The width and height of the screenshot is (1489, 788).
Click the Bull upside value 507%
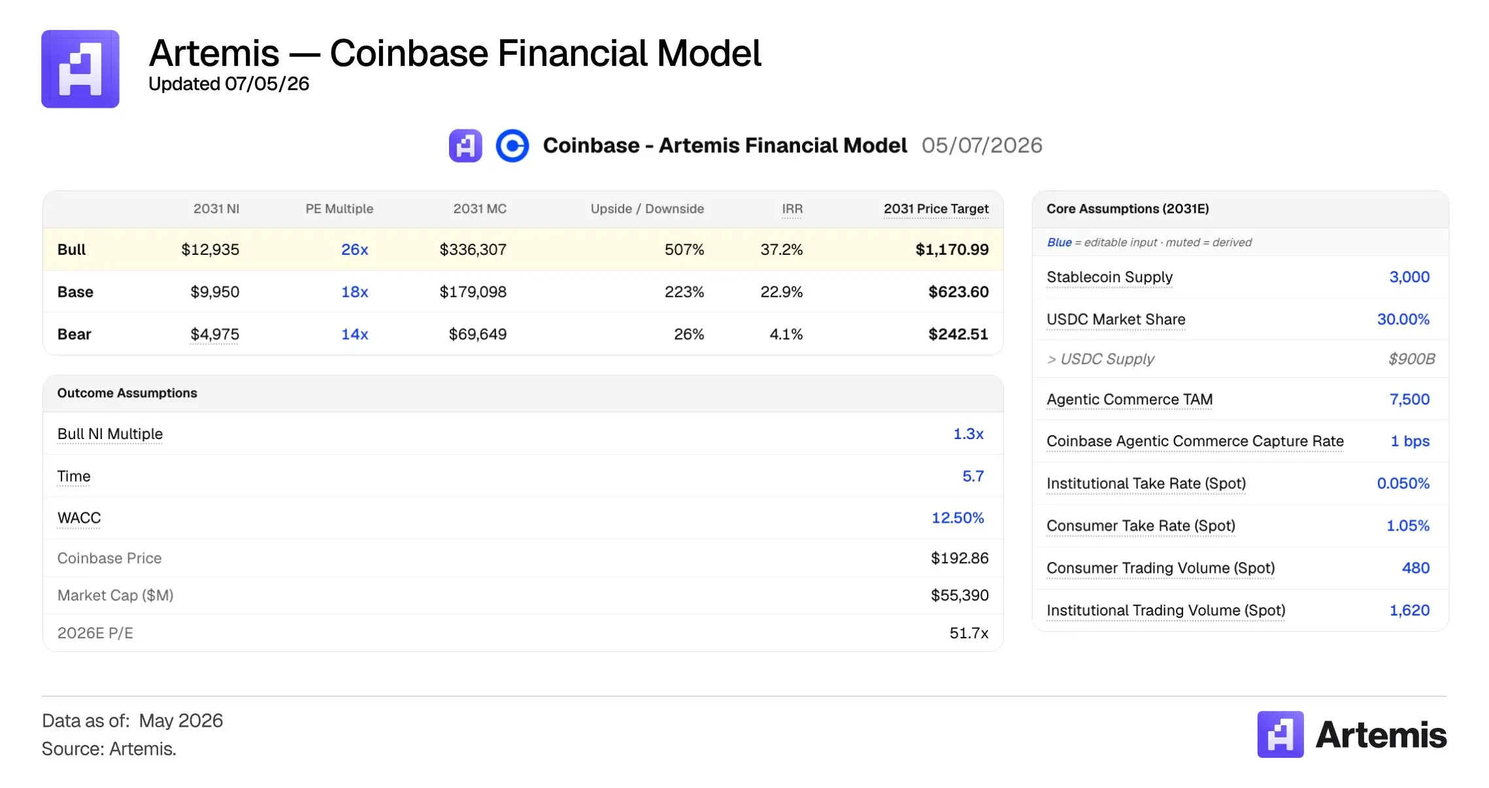[x=684, y=250]
